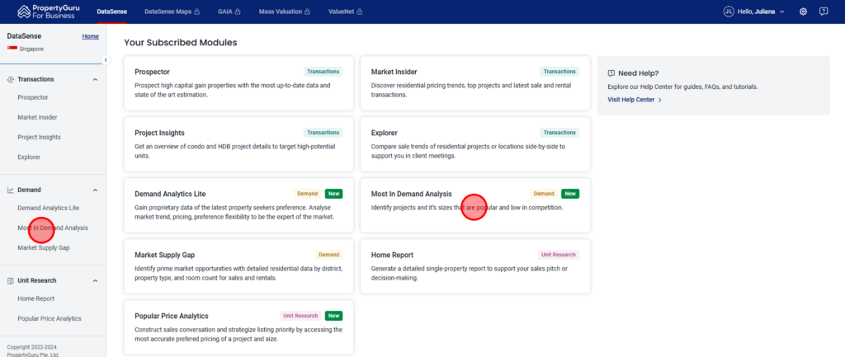
Task: Open the Demand Analytics Lite module card
Action: [x=238, y=205]
